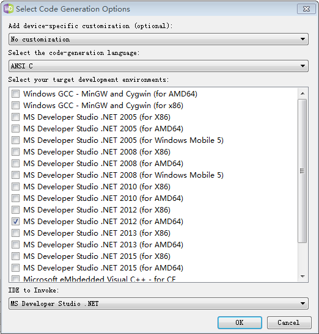
Task: Check Windows GCC MinGW and Cygwin (for x86)
Action: coord(15,105)
